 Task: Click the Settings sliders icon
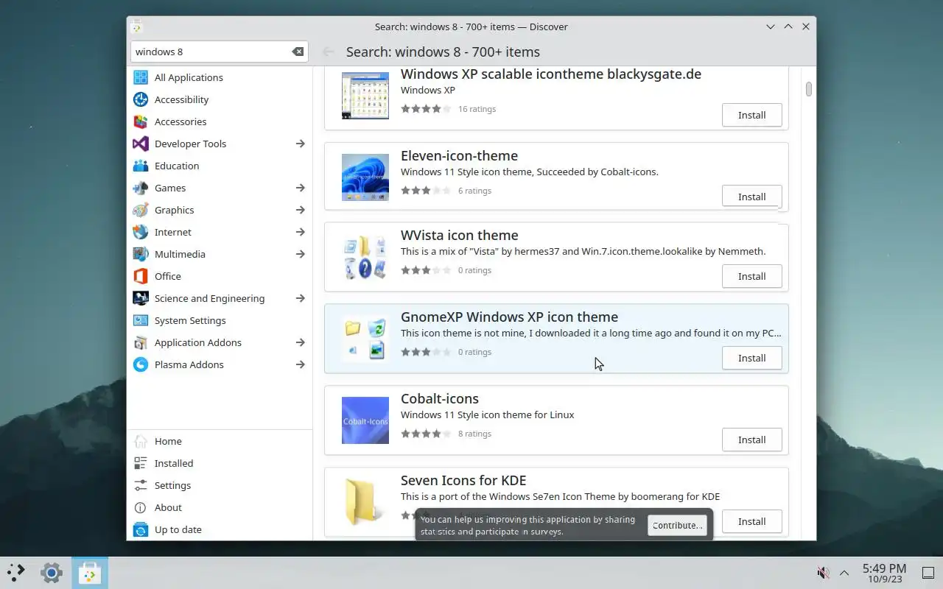coord(141,485)
